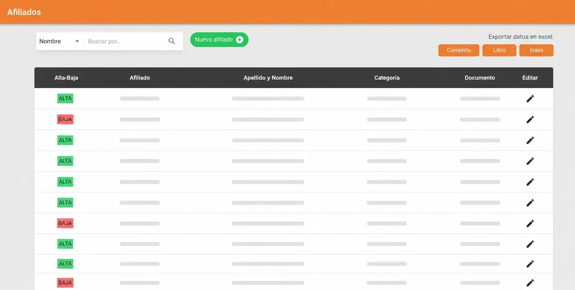Click the ALTA badge in the first row
Viewport: 575px width, 290px height.
tap(65, 99)
